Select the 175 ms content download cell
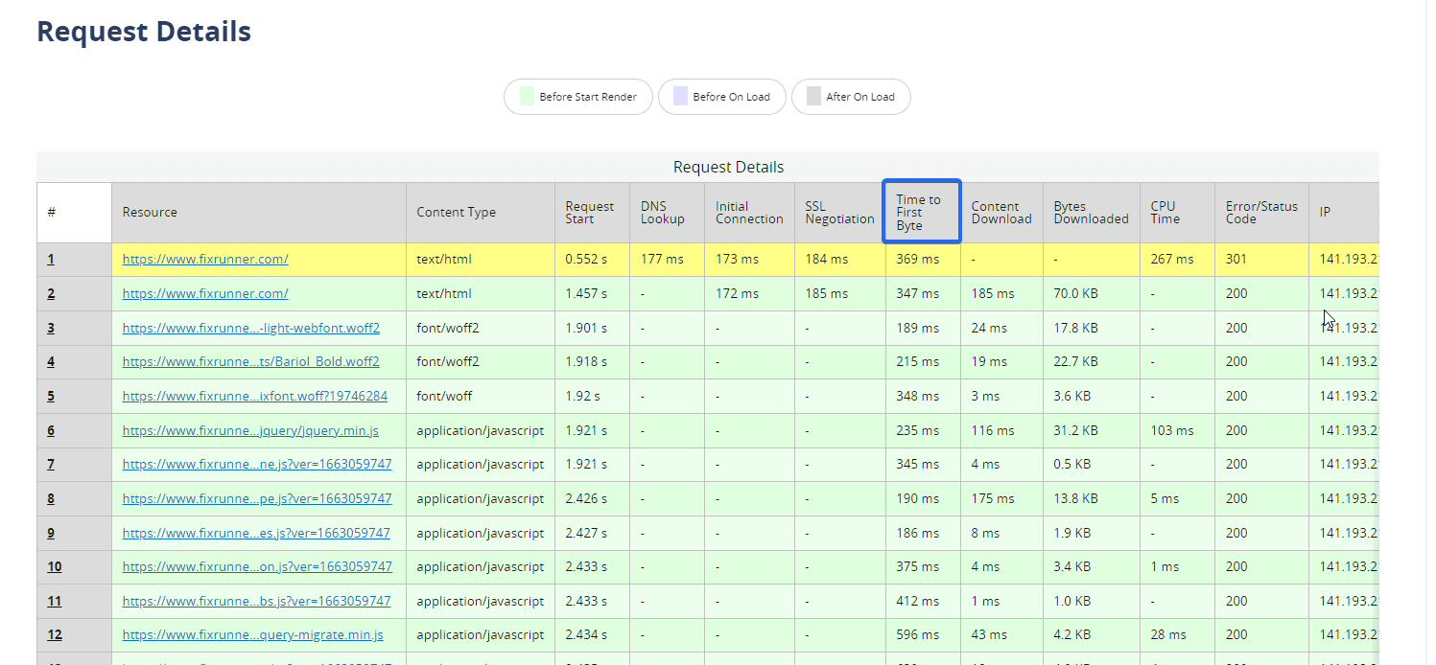The height and width of the screenshot is (665, 1436). (1002, 498)
